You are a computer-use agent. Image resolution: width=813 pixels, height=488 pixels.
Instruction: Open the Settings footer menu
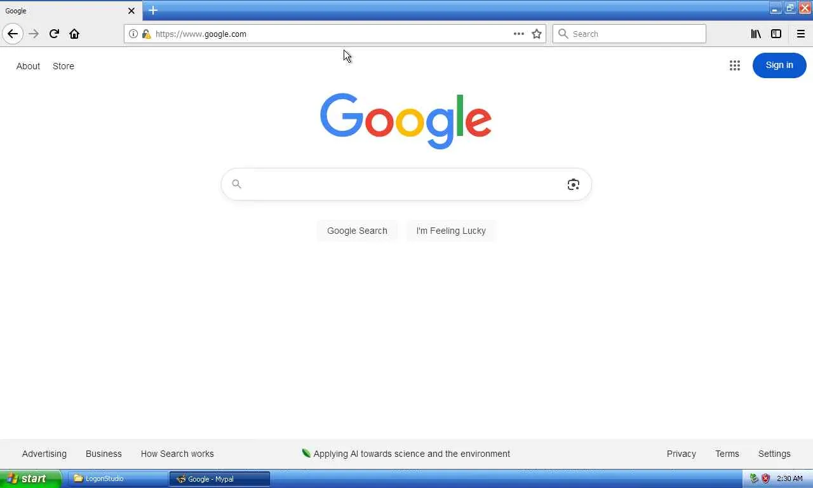click(x=774, y=454)
